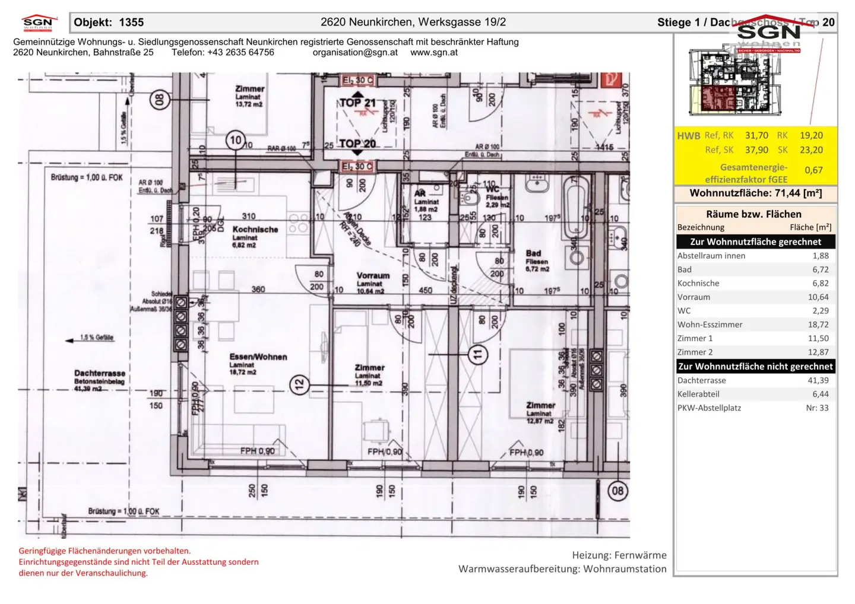Click the fGEE value 0,67
Screen dimensions: 855x604
[x=813, y=170]
